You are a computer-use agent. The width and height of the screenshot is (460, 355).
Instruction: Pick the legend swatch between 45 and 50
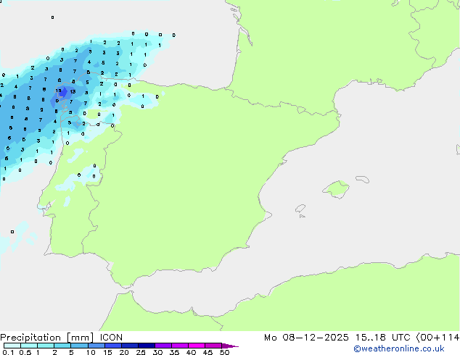(x=213, y=346)
